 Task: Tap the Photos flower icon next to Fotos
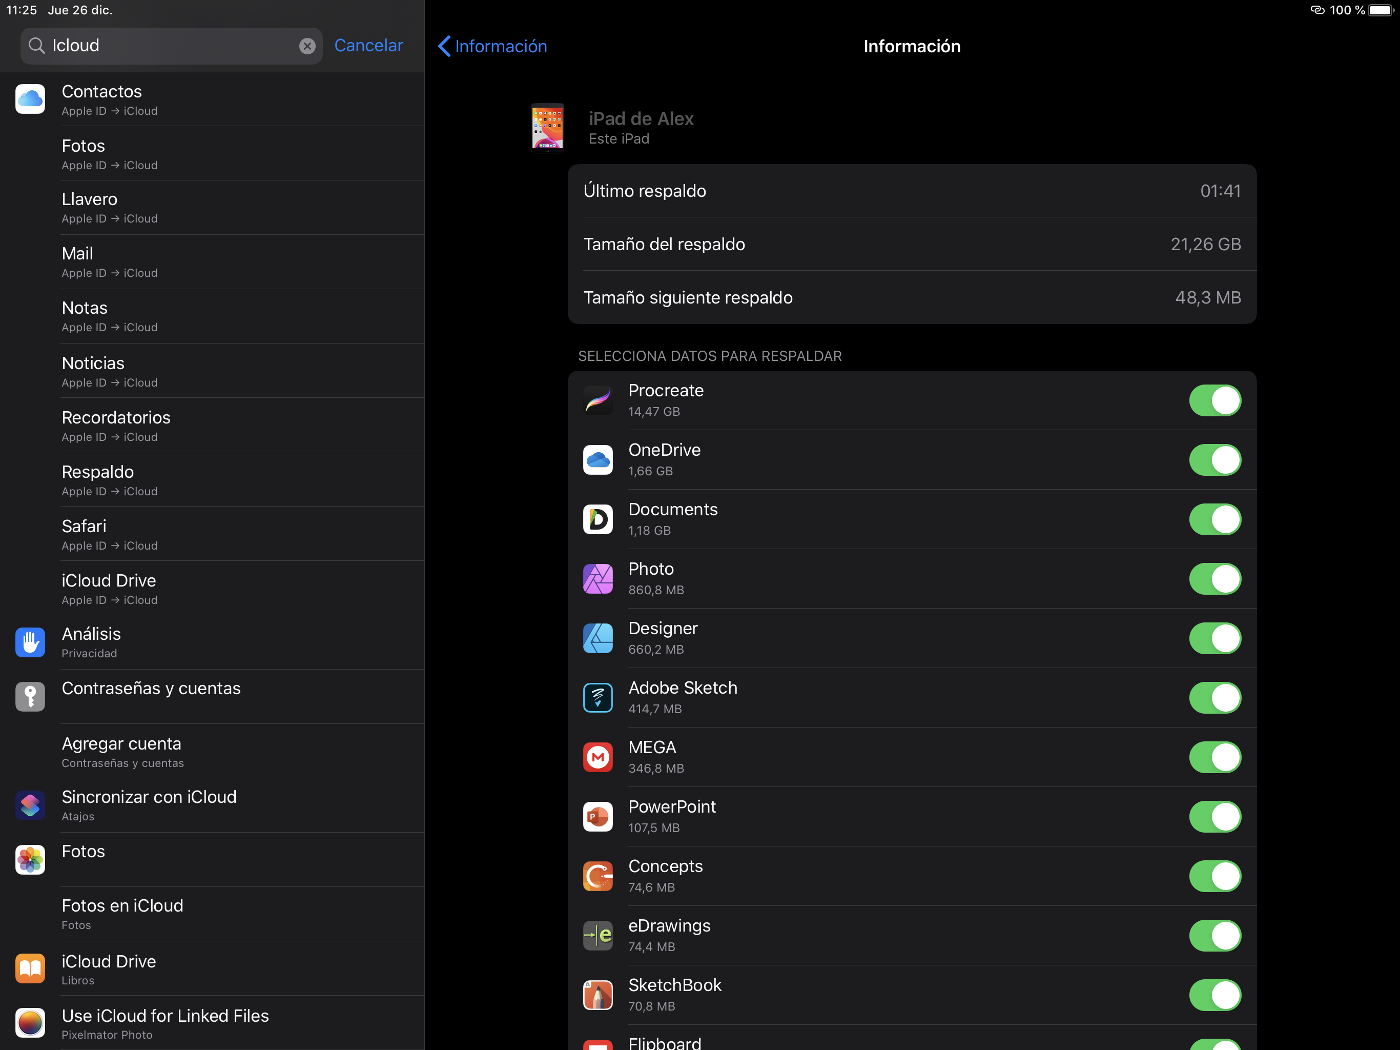30,859
